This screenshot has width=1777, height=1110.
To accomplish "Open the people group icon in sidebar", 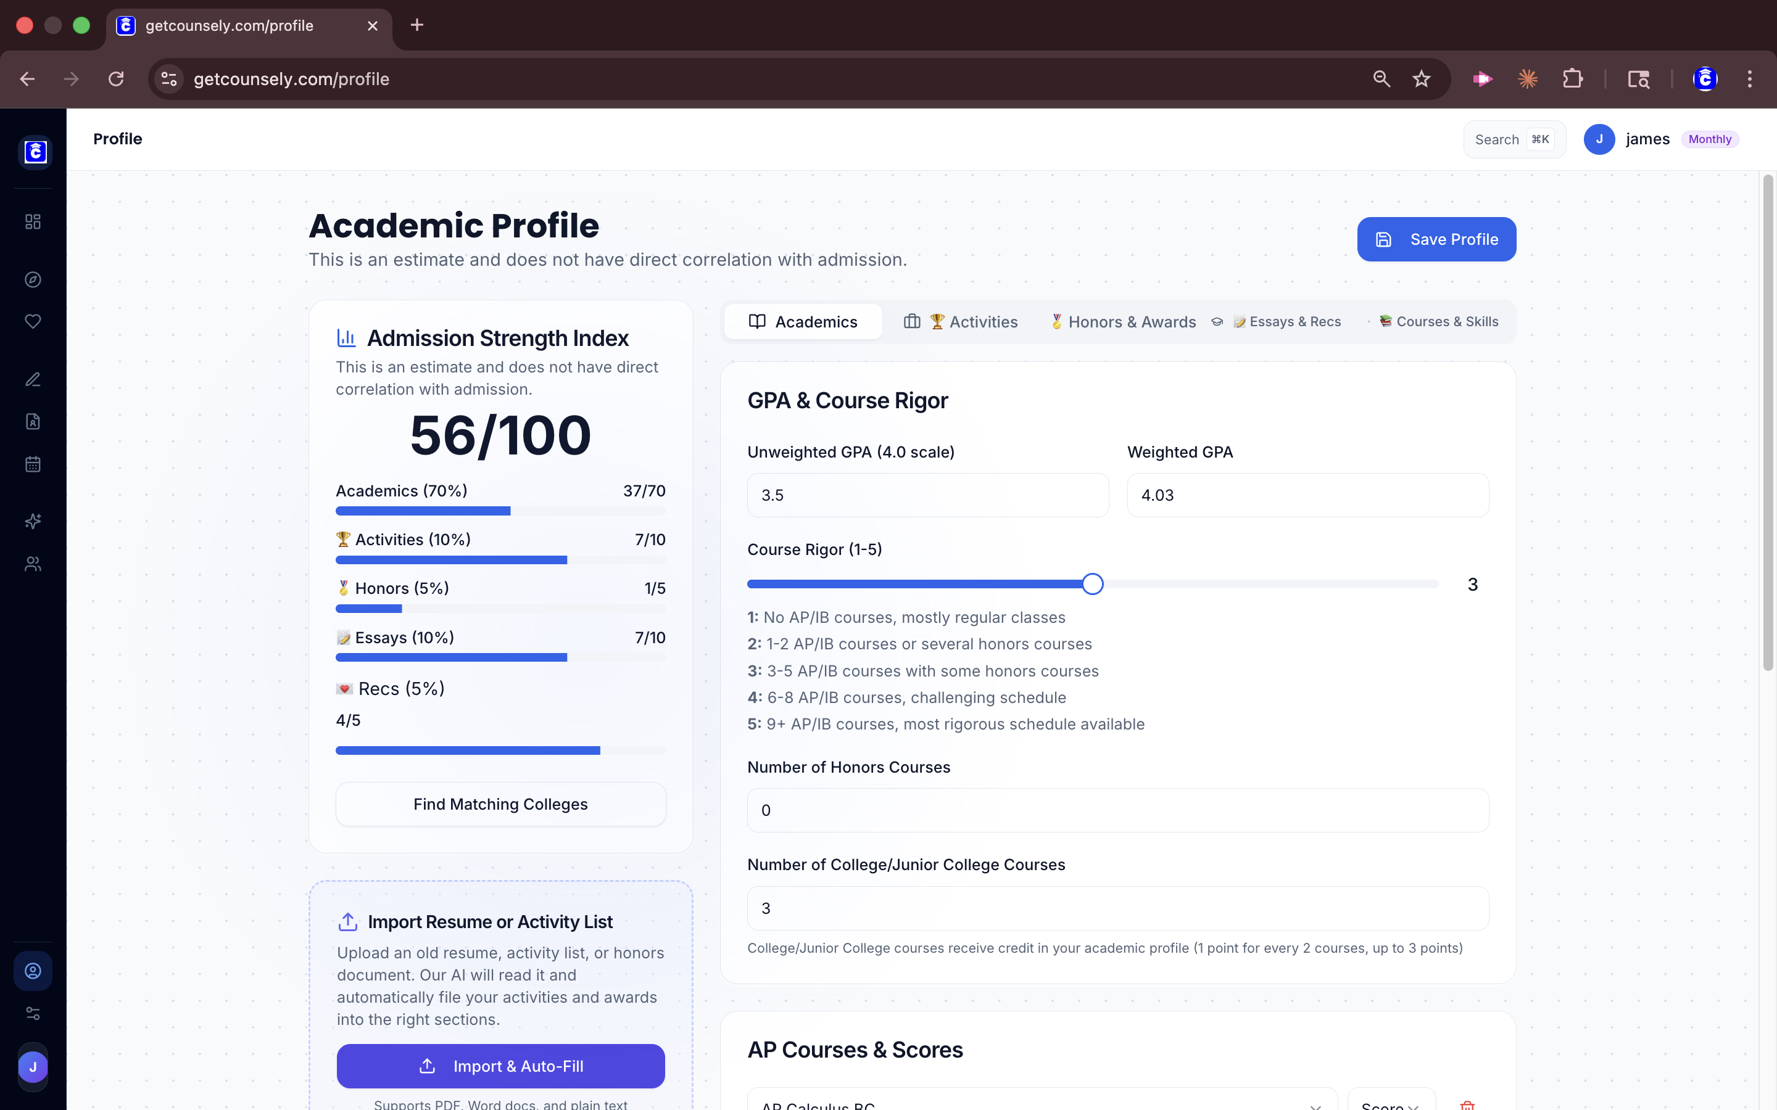I will tap(33, 564).
